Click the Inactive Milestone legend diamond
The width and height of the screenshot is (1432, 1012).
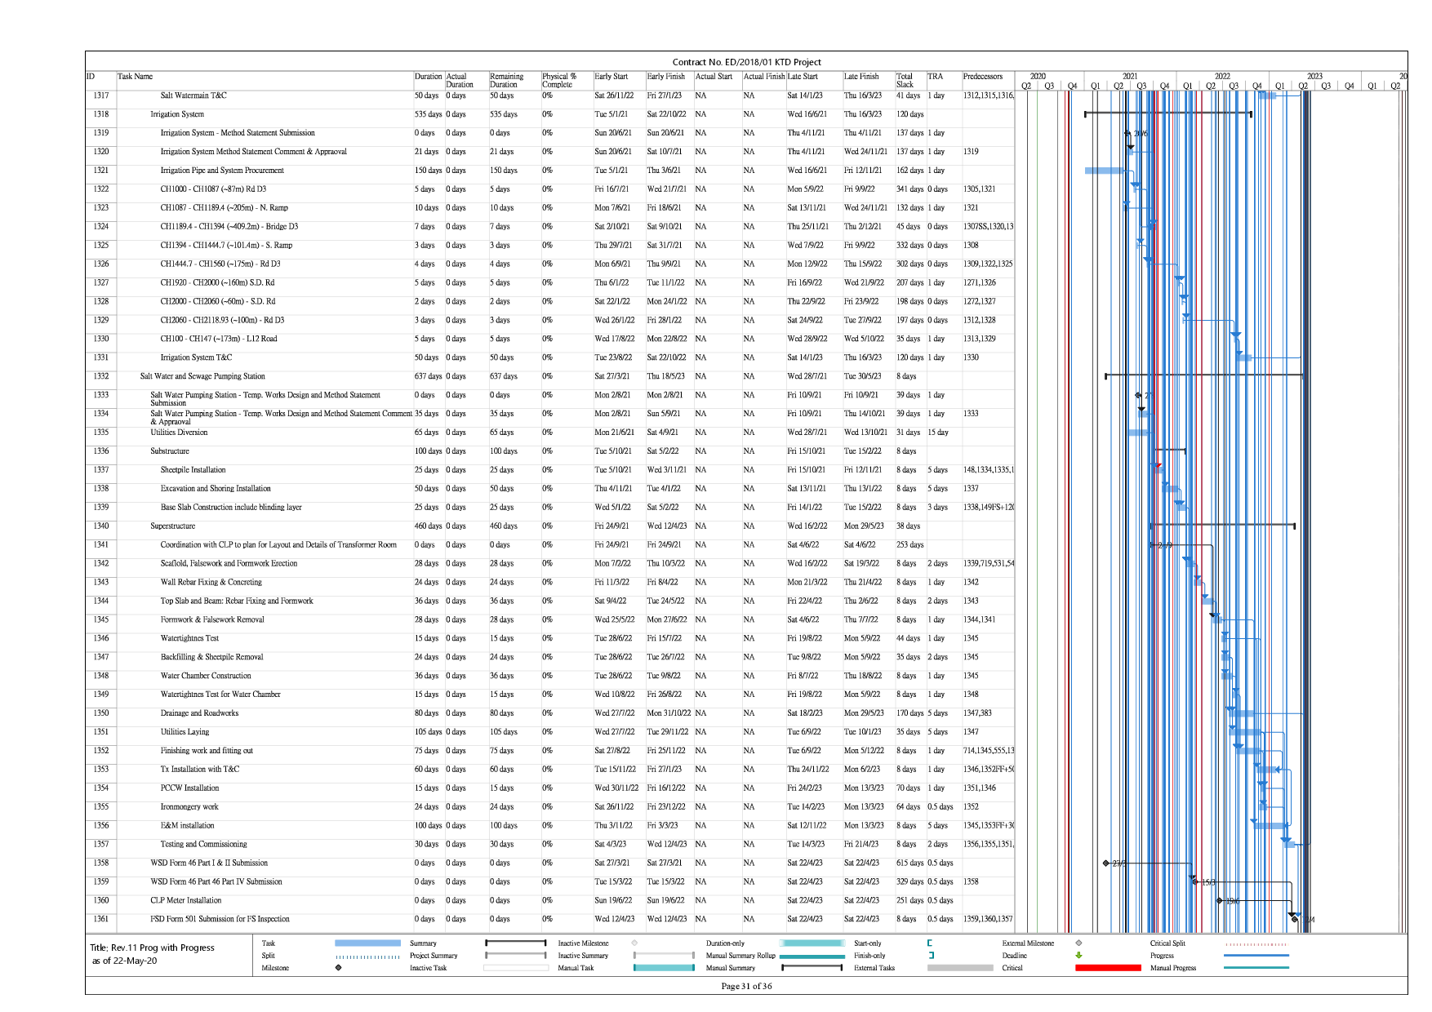click(x=634, y=943)
